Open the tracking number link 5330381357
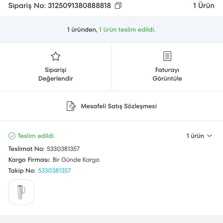The width and height of the screenshot is (223, 223). tap(54, 171)
